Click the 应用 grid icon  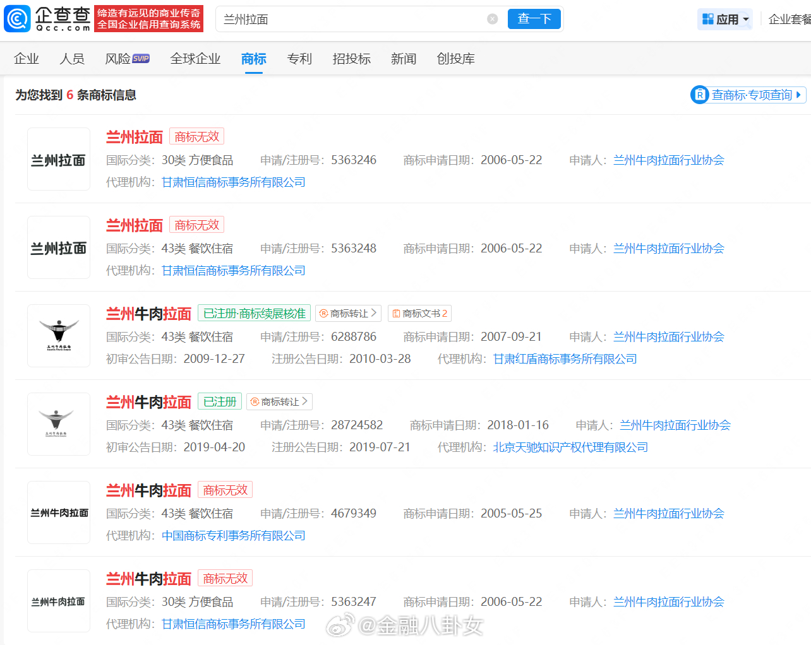click(x=708, y=19)
